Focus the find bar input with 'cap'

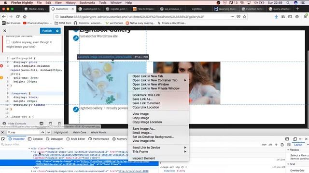click(23, 133)
